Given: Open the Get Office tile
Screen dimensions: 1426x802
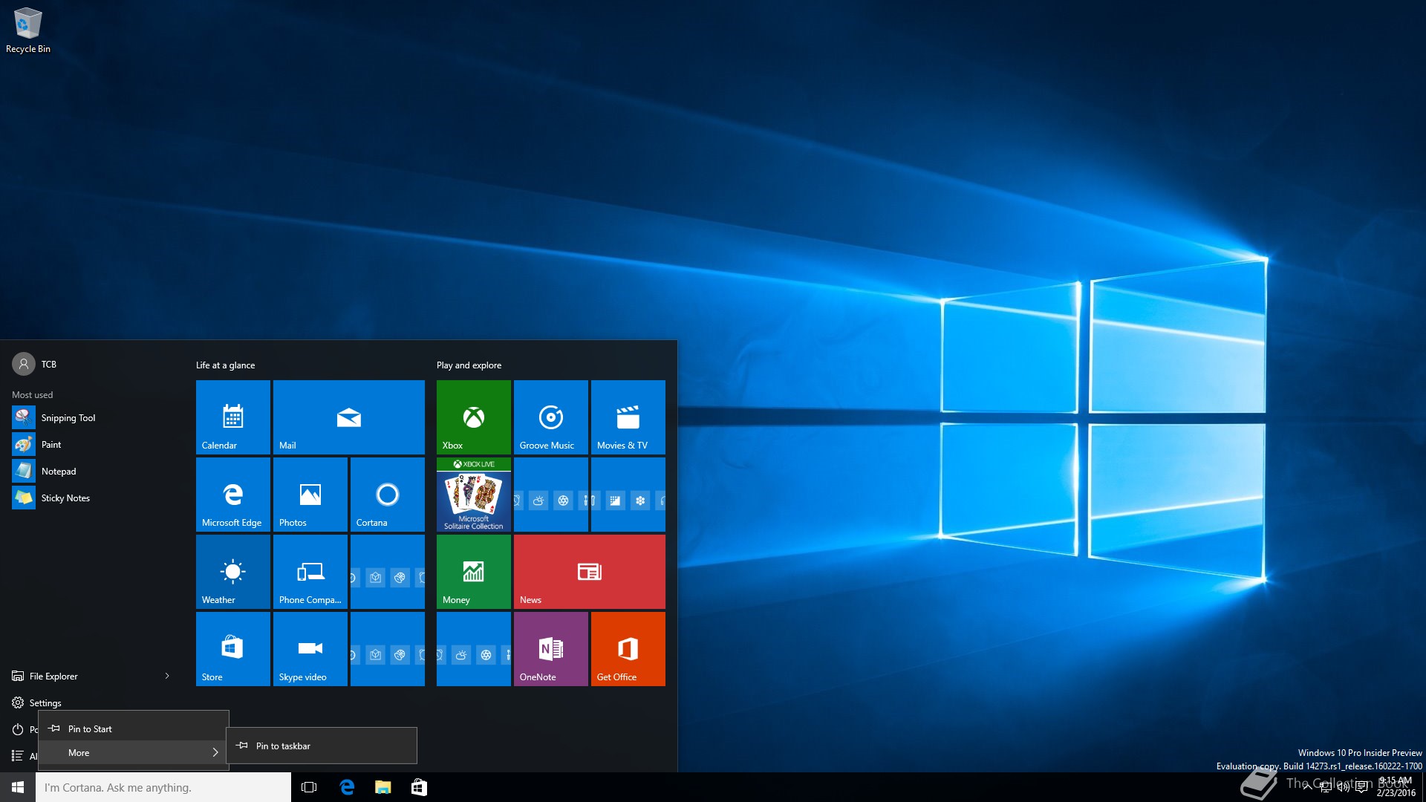Looking at the screenshot, I should pos(628,648).
